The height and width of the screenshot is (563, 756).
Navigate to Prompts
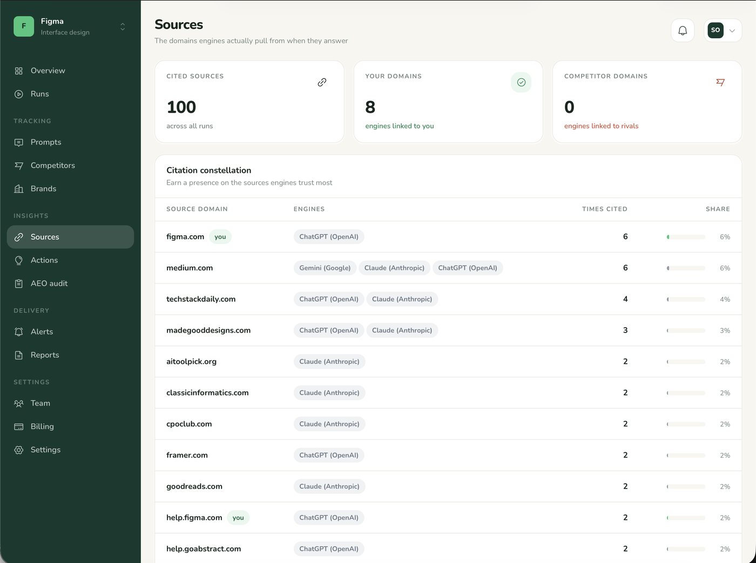point(70,143)
